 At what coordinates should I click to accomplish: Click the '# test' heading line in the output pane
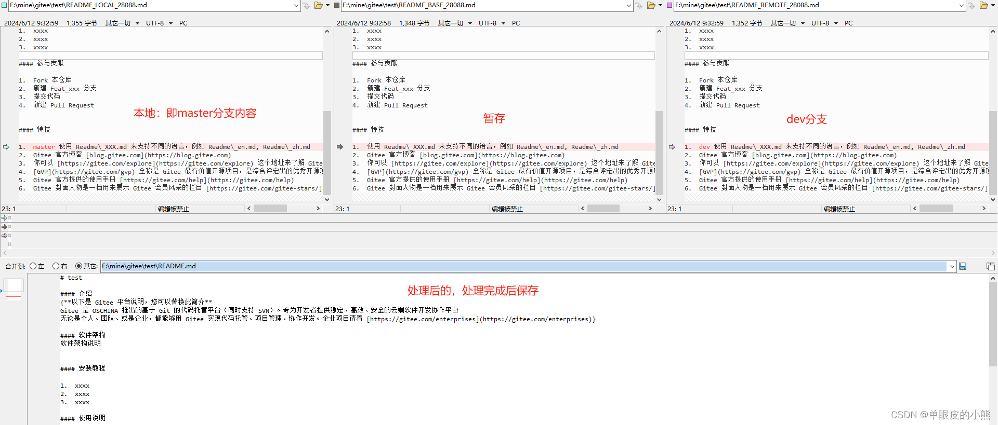click(x=71, y=278)
